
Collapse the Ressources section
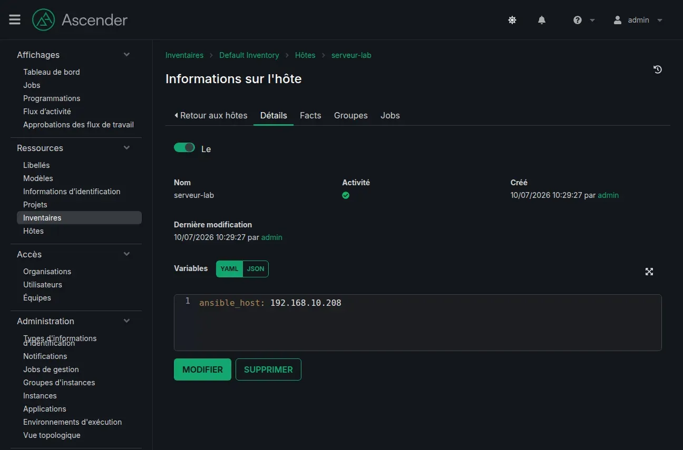126,148
